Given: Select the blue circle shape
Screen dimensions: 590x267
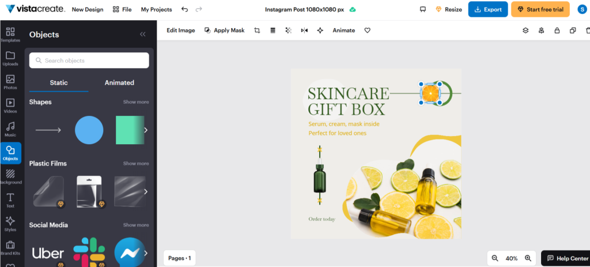Looking at the screenshot, I should point(89,130).
